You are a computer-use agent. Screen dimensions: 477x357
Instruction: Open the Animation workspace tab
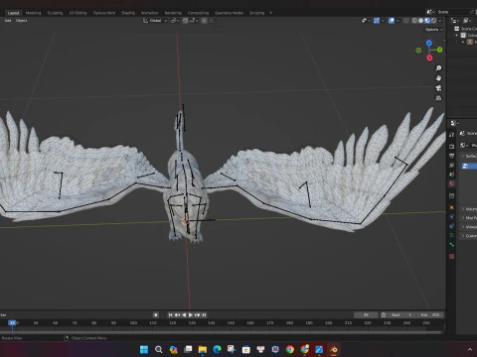click(x=150, y=13)
